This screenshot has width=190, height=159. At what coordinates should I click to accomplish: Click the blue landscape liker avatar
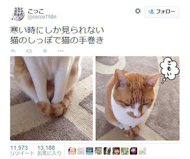pyautogui.click(x=90, y=151)
